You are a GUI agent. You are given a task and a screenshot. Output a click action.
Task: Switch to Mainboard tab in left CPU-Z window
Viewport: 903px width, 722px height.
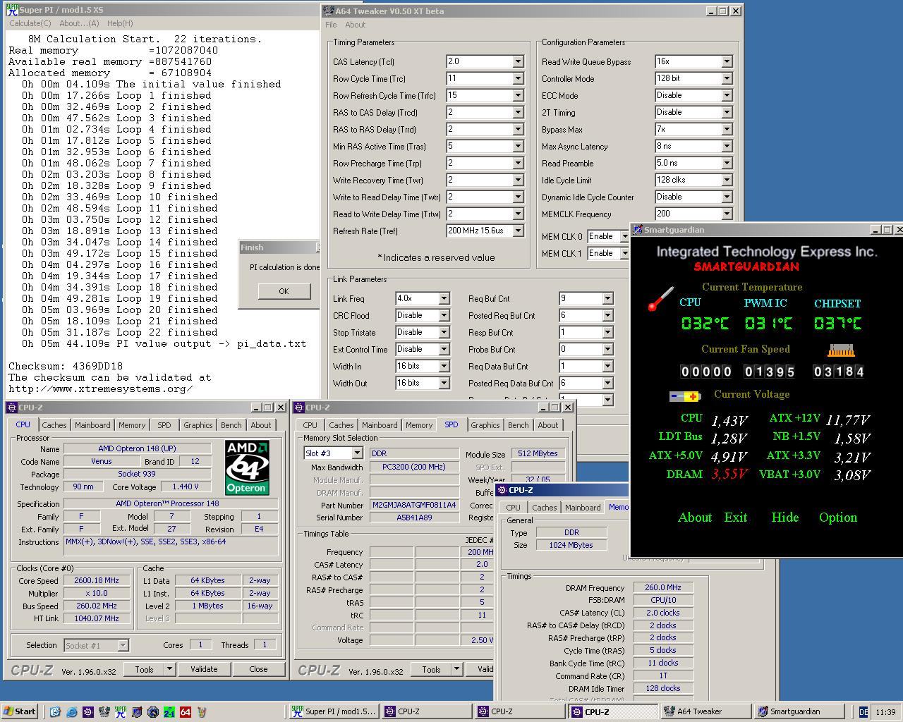[x=92, y=425]
